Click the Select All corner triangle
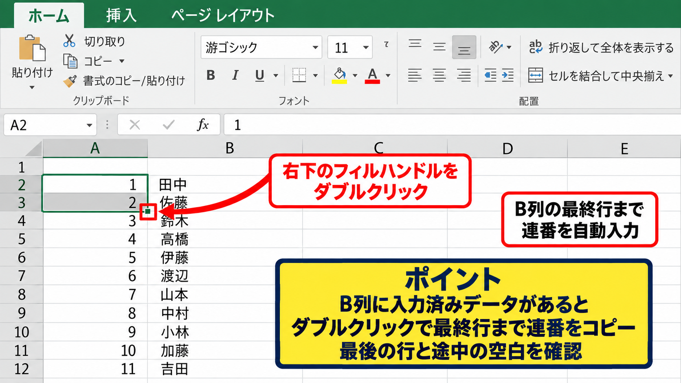This screenshot has width=681, height=383. click(x=33, y=149)
